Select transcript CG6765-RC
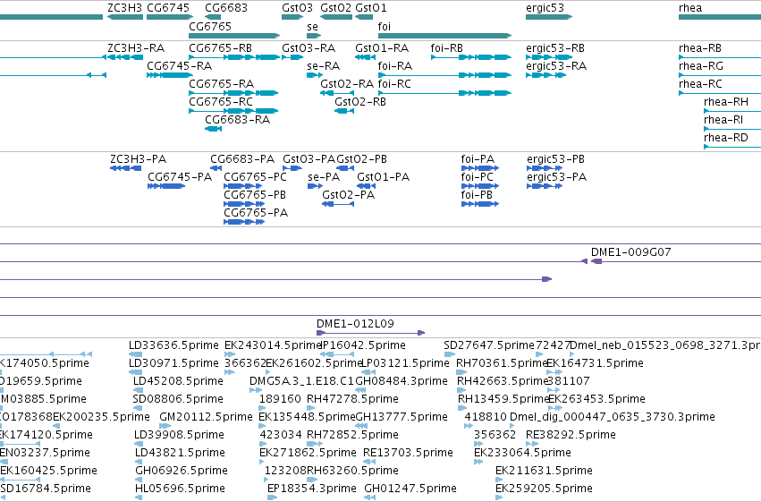Screen dimensions: 761x502 (233, 111)
